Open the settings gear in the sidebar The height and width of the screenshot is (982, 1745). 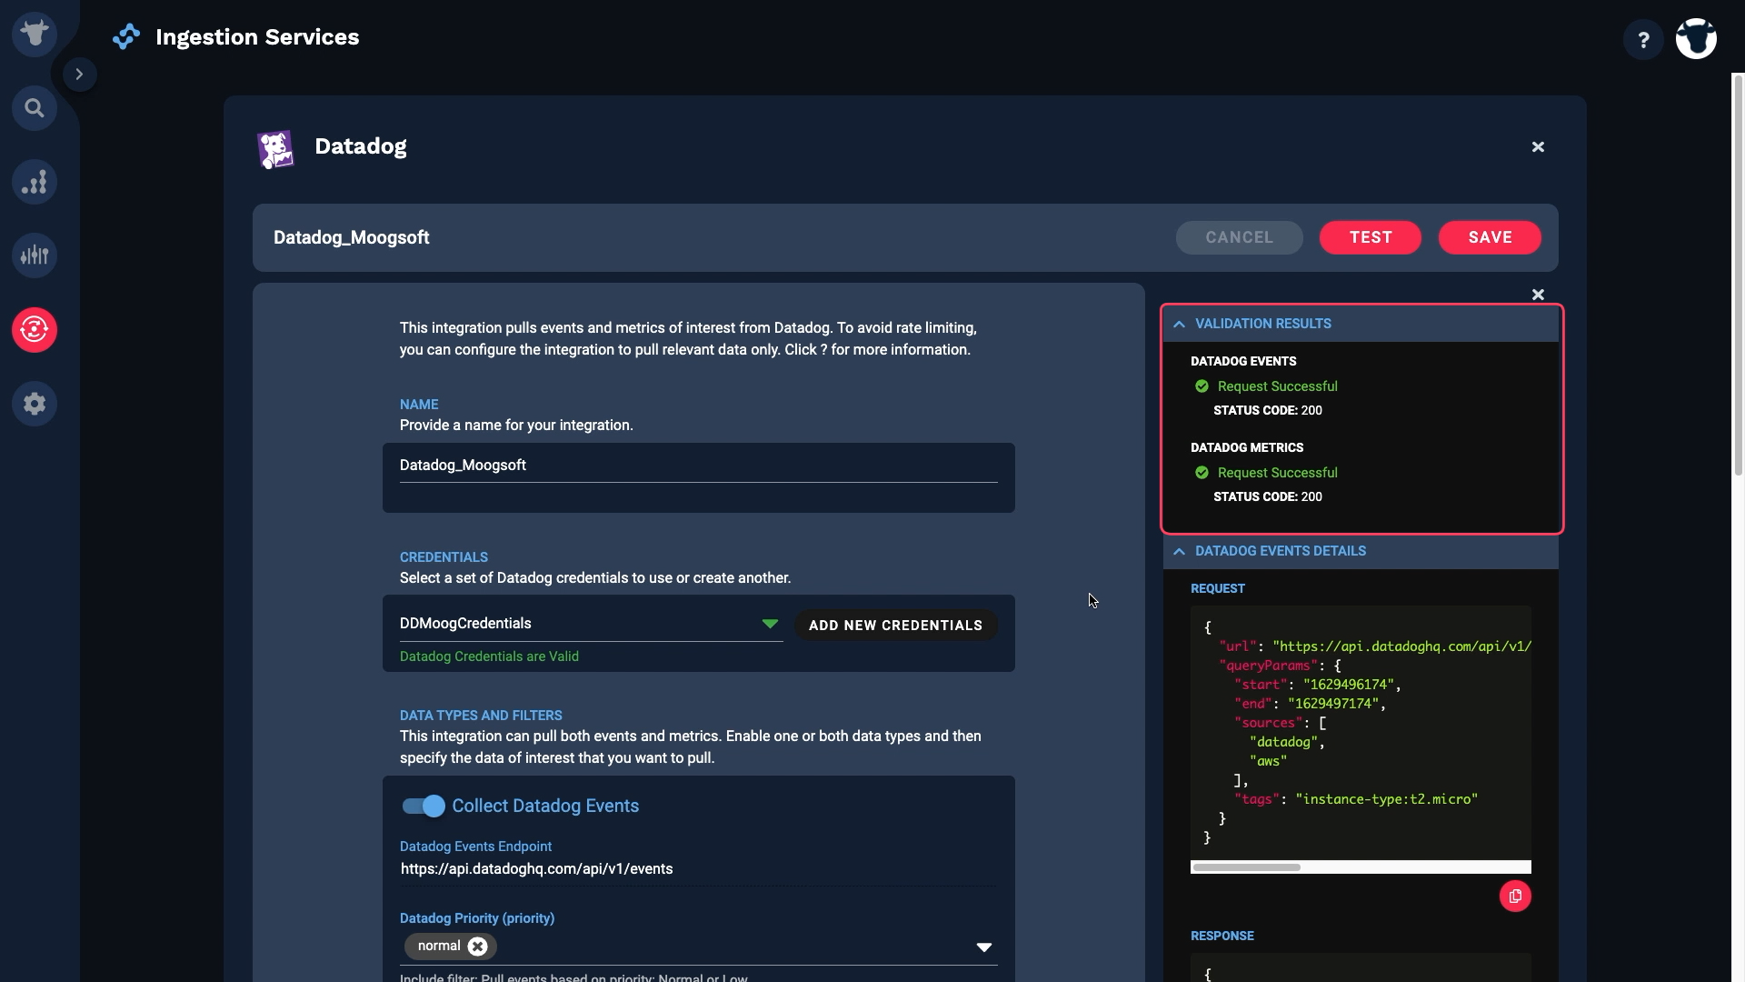(x=35, y=403)
